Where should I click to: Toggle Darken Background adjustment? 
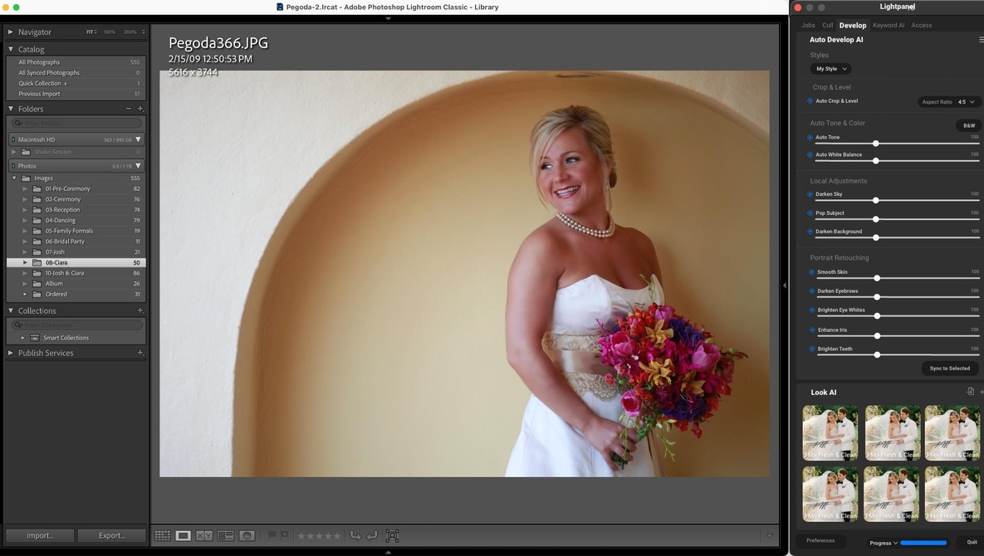[810, 232]
